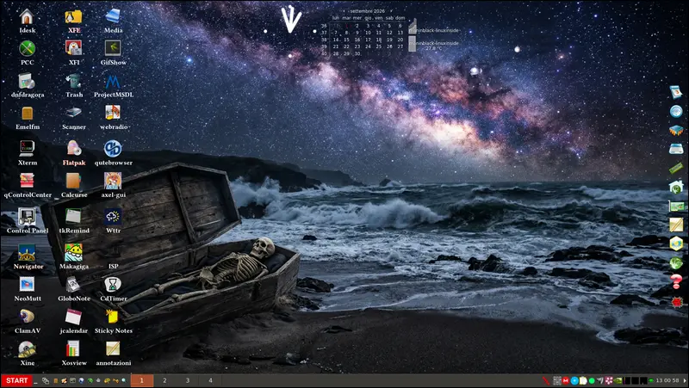
Task: Click the red START button
Action: pos(16,380)
